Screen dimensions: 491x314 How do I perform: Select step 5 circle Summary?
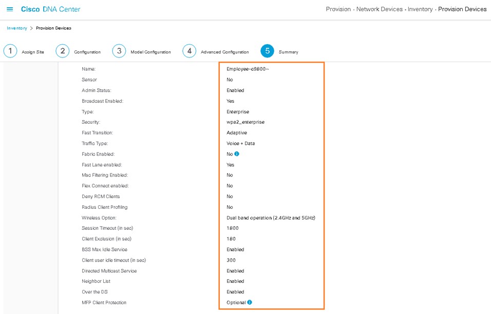(268, 51)
